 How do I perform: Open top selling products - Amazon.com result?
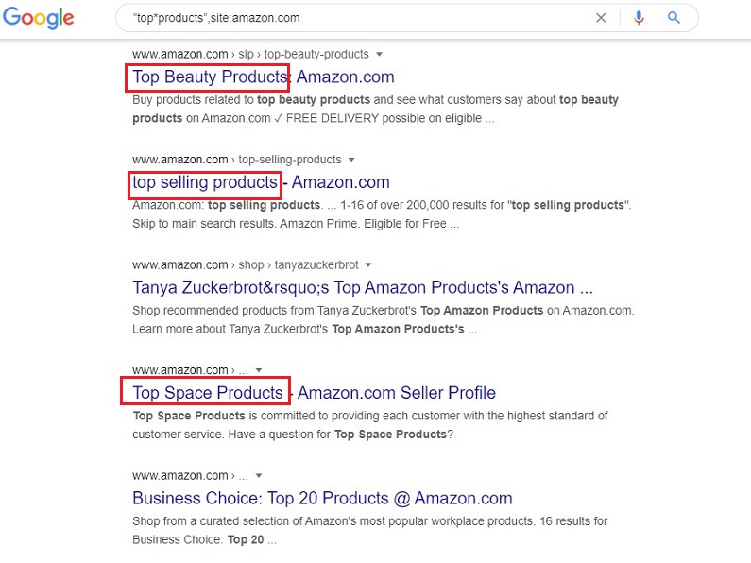tap(261, 182)
